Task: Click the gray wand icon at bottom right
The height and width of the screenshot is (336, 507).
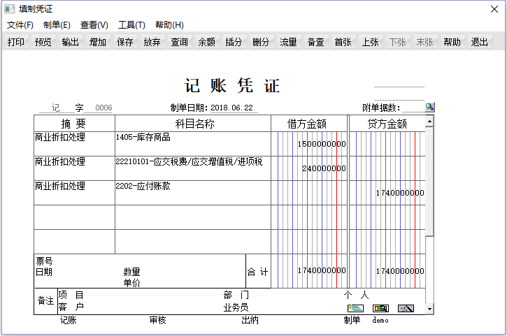Action: [x=406, y=308]
